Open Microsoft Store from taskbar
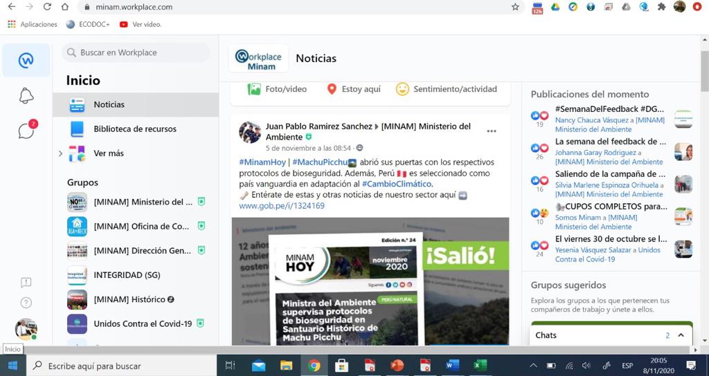The height and width of the screenshot is (376, 709). (x=342, y=366)
